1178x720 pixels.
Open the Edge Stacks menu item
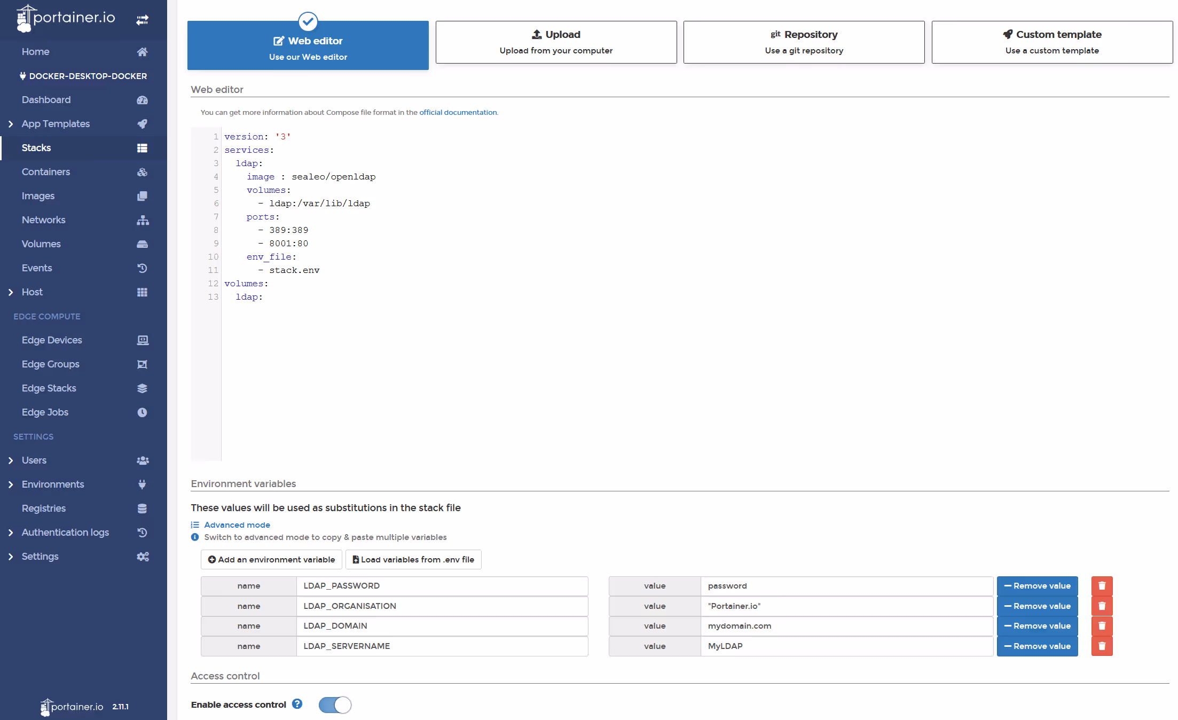point(83,388)
